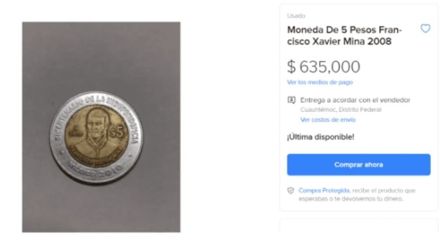Click the MEXICO 2010 inscription on the coin
Viewport: 444px width, 240px height.
point(96,169)
